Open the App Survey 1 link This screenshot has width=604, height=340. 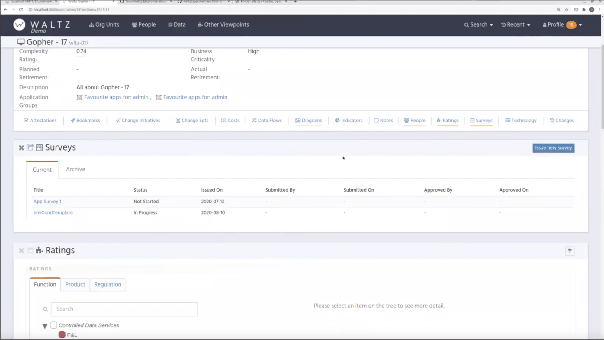pos(47,201)
